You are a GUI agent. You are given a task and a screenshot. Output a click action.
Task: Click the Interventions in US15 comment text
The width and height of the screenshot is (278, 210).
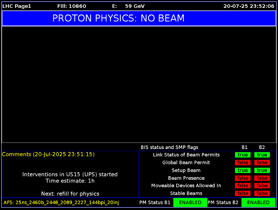point(70,174)
